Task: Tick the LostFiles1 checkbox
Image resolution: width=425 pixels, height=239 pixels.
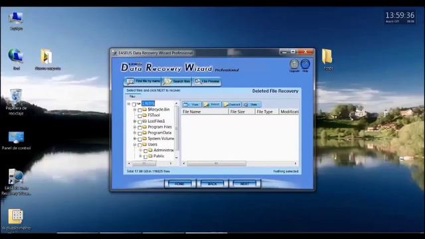Action: point(140,121)
